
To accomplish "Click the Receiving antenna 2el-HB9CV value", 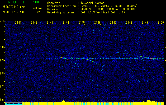I will coord(103,12).
